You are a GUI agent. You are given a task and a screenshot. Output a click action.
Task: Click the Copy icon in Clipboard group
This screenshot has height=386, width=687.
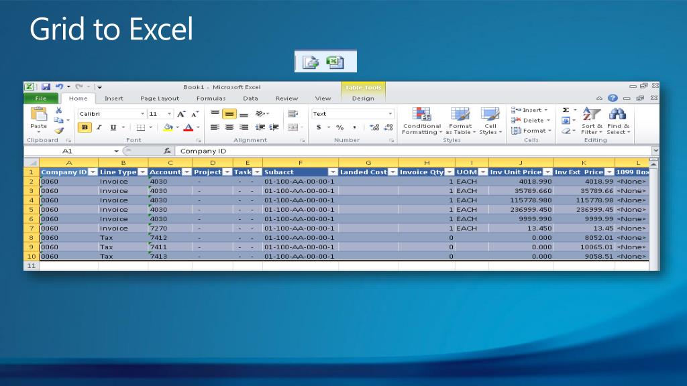(59, 121)
